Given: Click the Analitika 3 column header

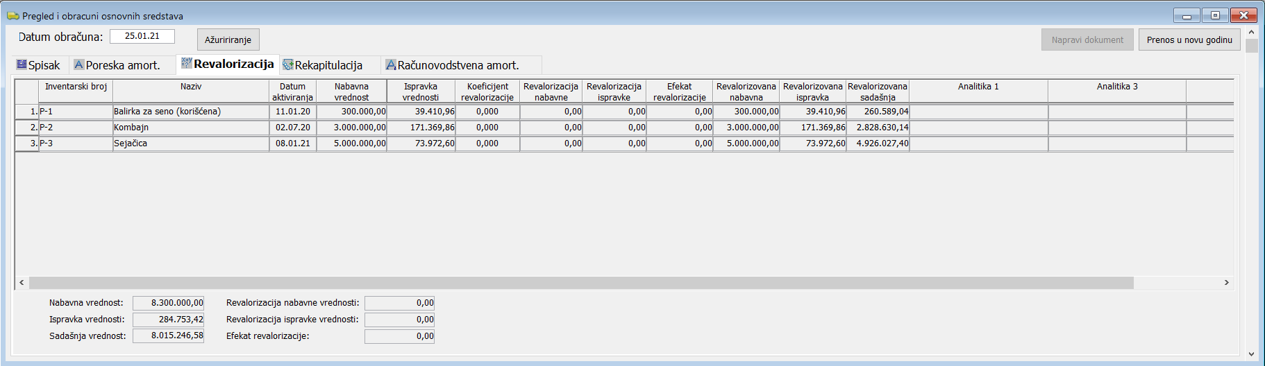Looking at the screenshot, I should (1117, 91).
